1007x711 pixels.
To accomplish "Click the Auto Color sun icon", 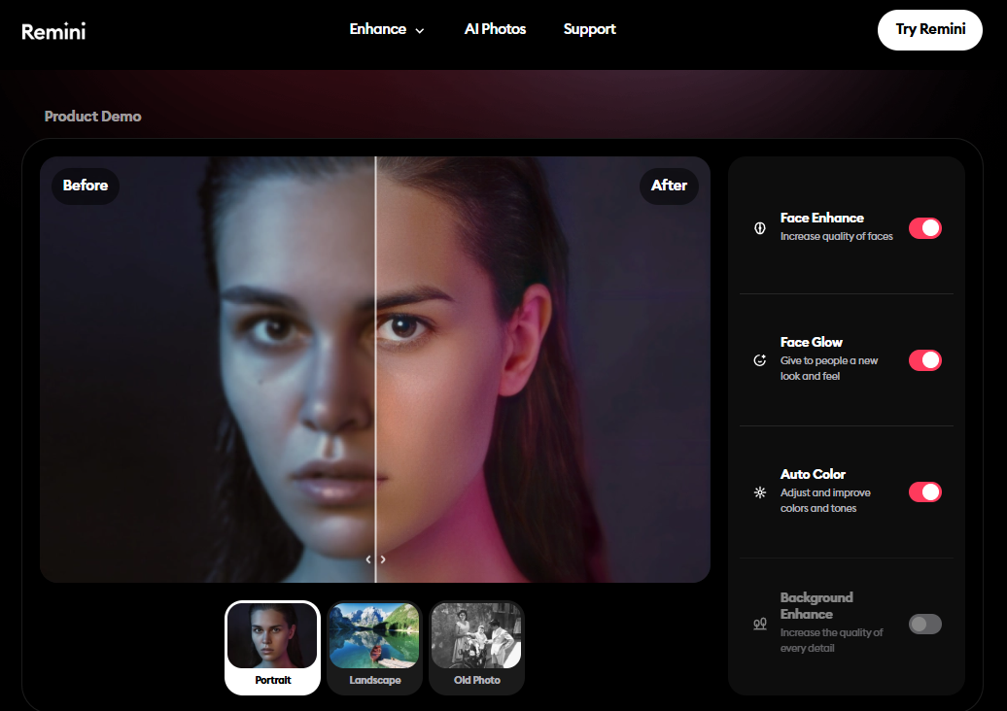I will pyautogui.click(x=760, y=492).
